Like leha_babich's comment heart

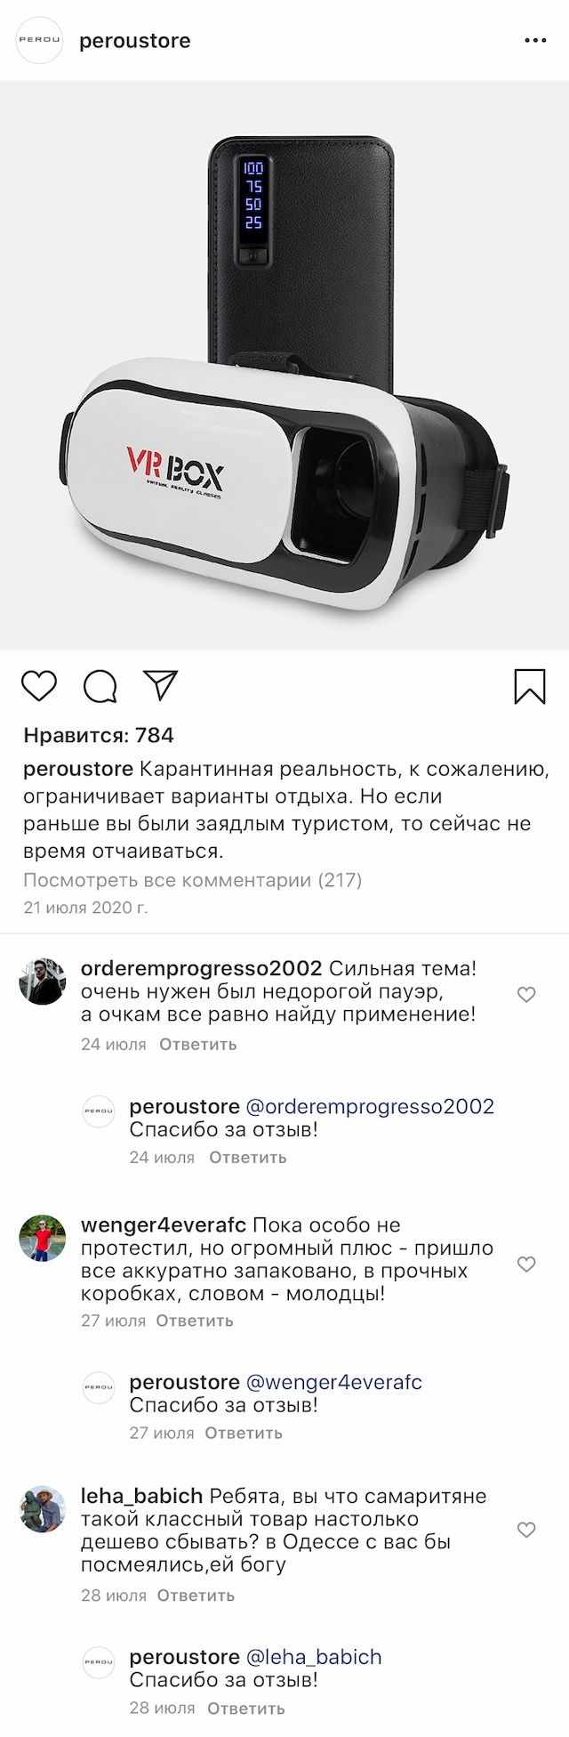tap(526, 1530)
